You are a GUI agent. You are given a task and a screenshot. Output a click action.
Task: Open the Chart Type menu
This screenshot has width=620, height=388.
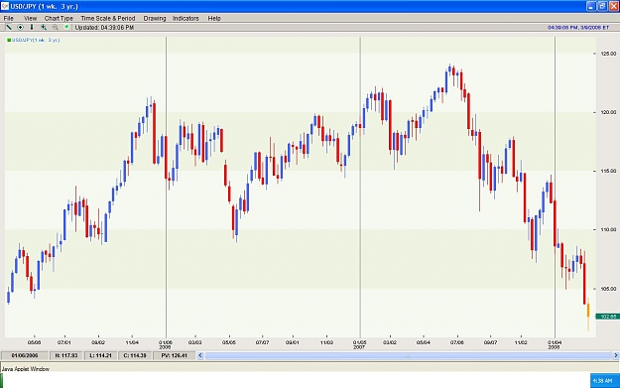(59, 18)
